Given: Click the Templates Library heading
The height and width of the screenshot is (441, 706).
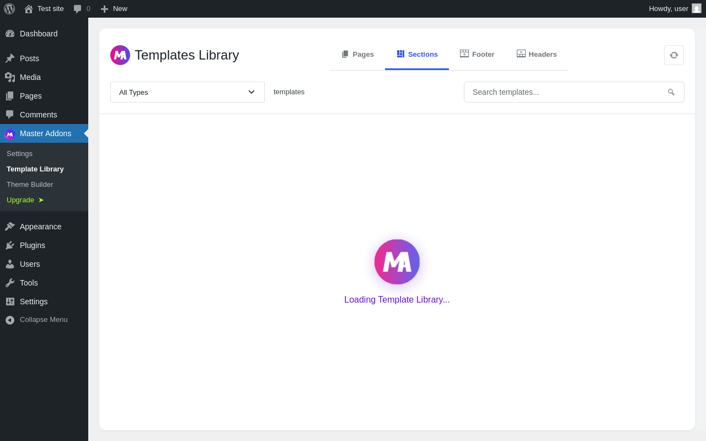Looking at the screenshot, I should (187, 55).
